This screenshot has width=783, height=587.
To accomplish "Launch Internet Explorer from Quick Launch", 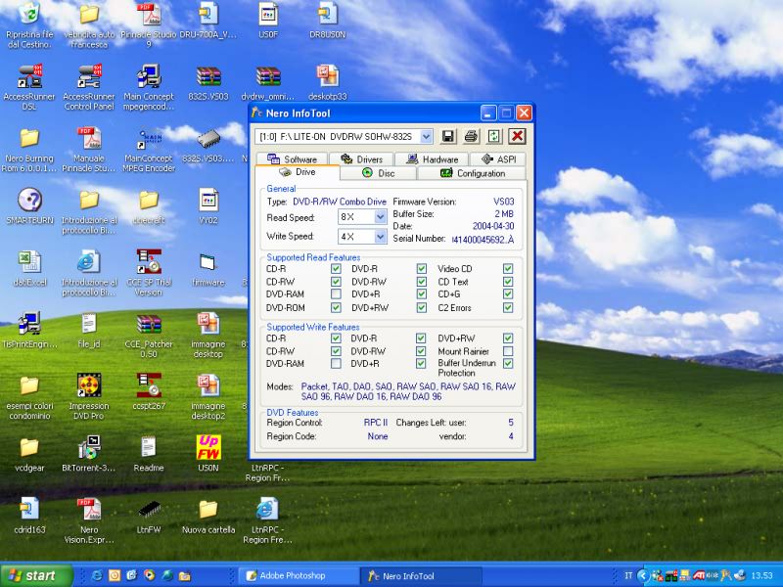I will click(97, 575).
